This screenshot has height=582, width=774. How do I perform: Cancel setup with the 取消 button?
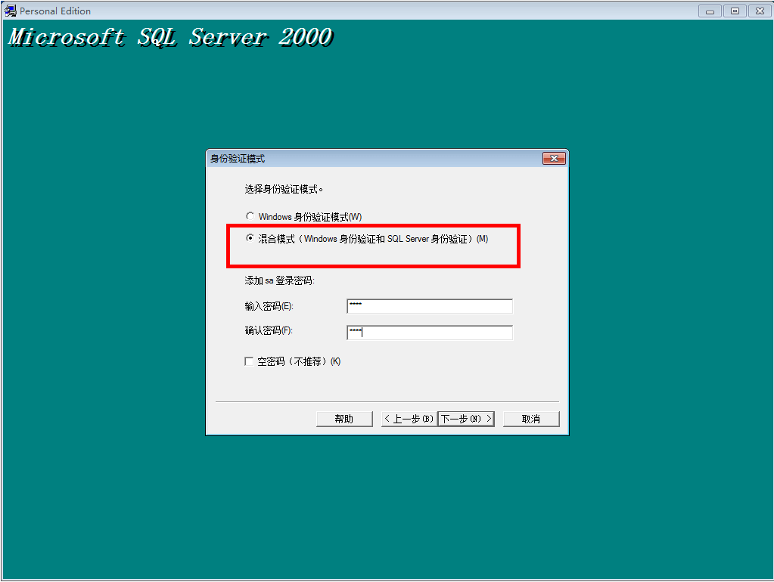pos(530,418)
